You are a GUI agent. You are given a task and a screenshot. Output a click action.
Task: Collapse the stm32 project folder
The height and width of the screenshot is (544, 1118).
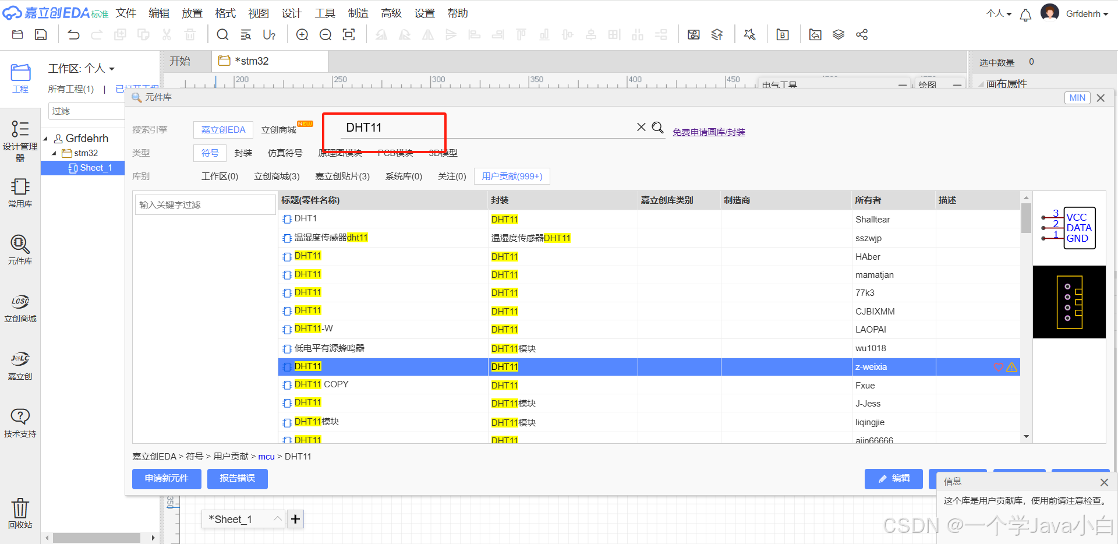point(54,153)
